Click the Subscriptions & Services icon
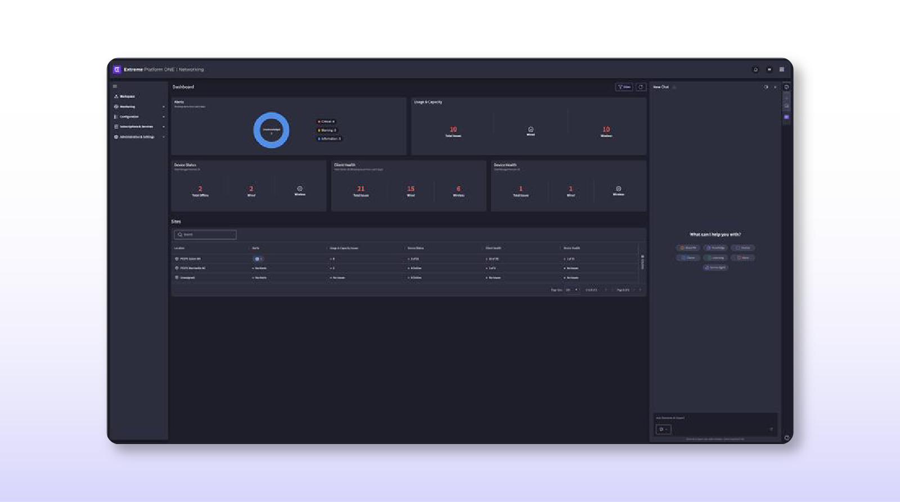Viewport: 900px width, 502px height. tap(116, 127)
